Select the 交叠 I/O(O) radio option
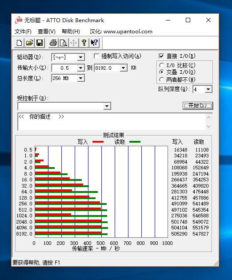 point(161,72)
